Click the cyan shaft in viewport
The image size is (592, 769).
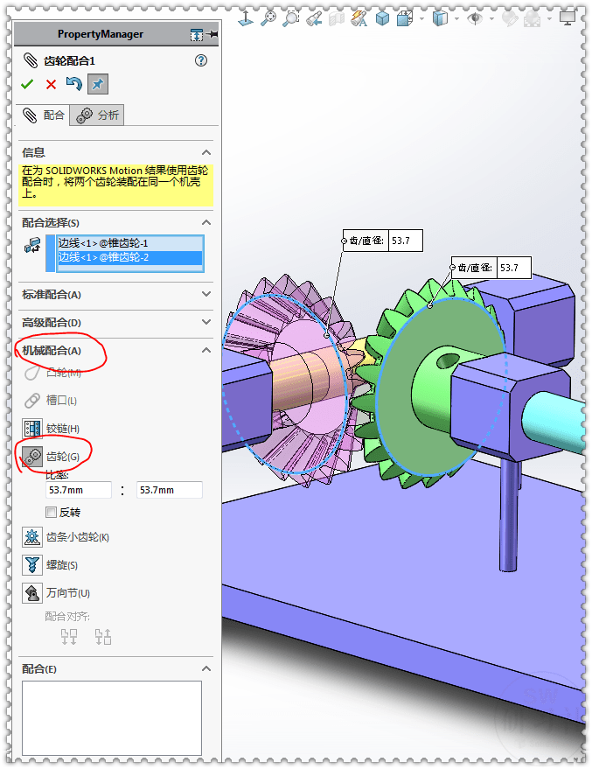554,420
